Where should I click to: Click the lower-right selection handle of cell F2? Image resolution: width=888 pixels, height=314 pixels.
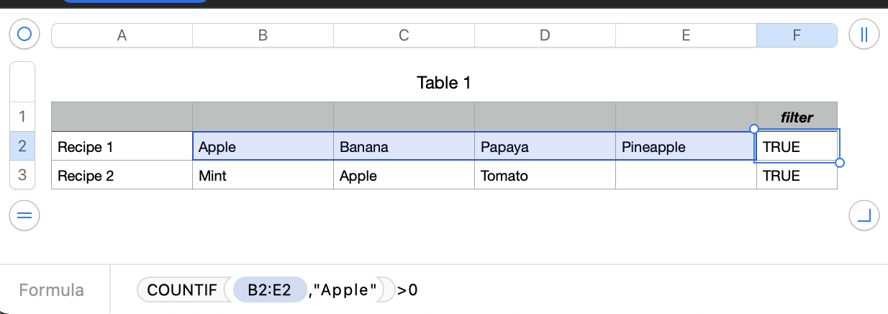[x=840, y=163]
